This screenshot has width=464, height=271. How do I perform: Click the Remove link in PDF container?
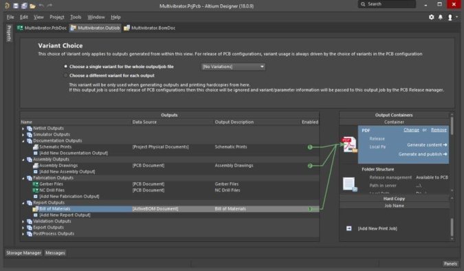[439, 130]
